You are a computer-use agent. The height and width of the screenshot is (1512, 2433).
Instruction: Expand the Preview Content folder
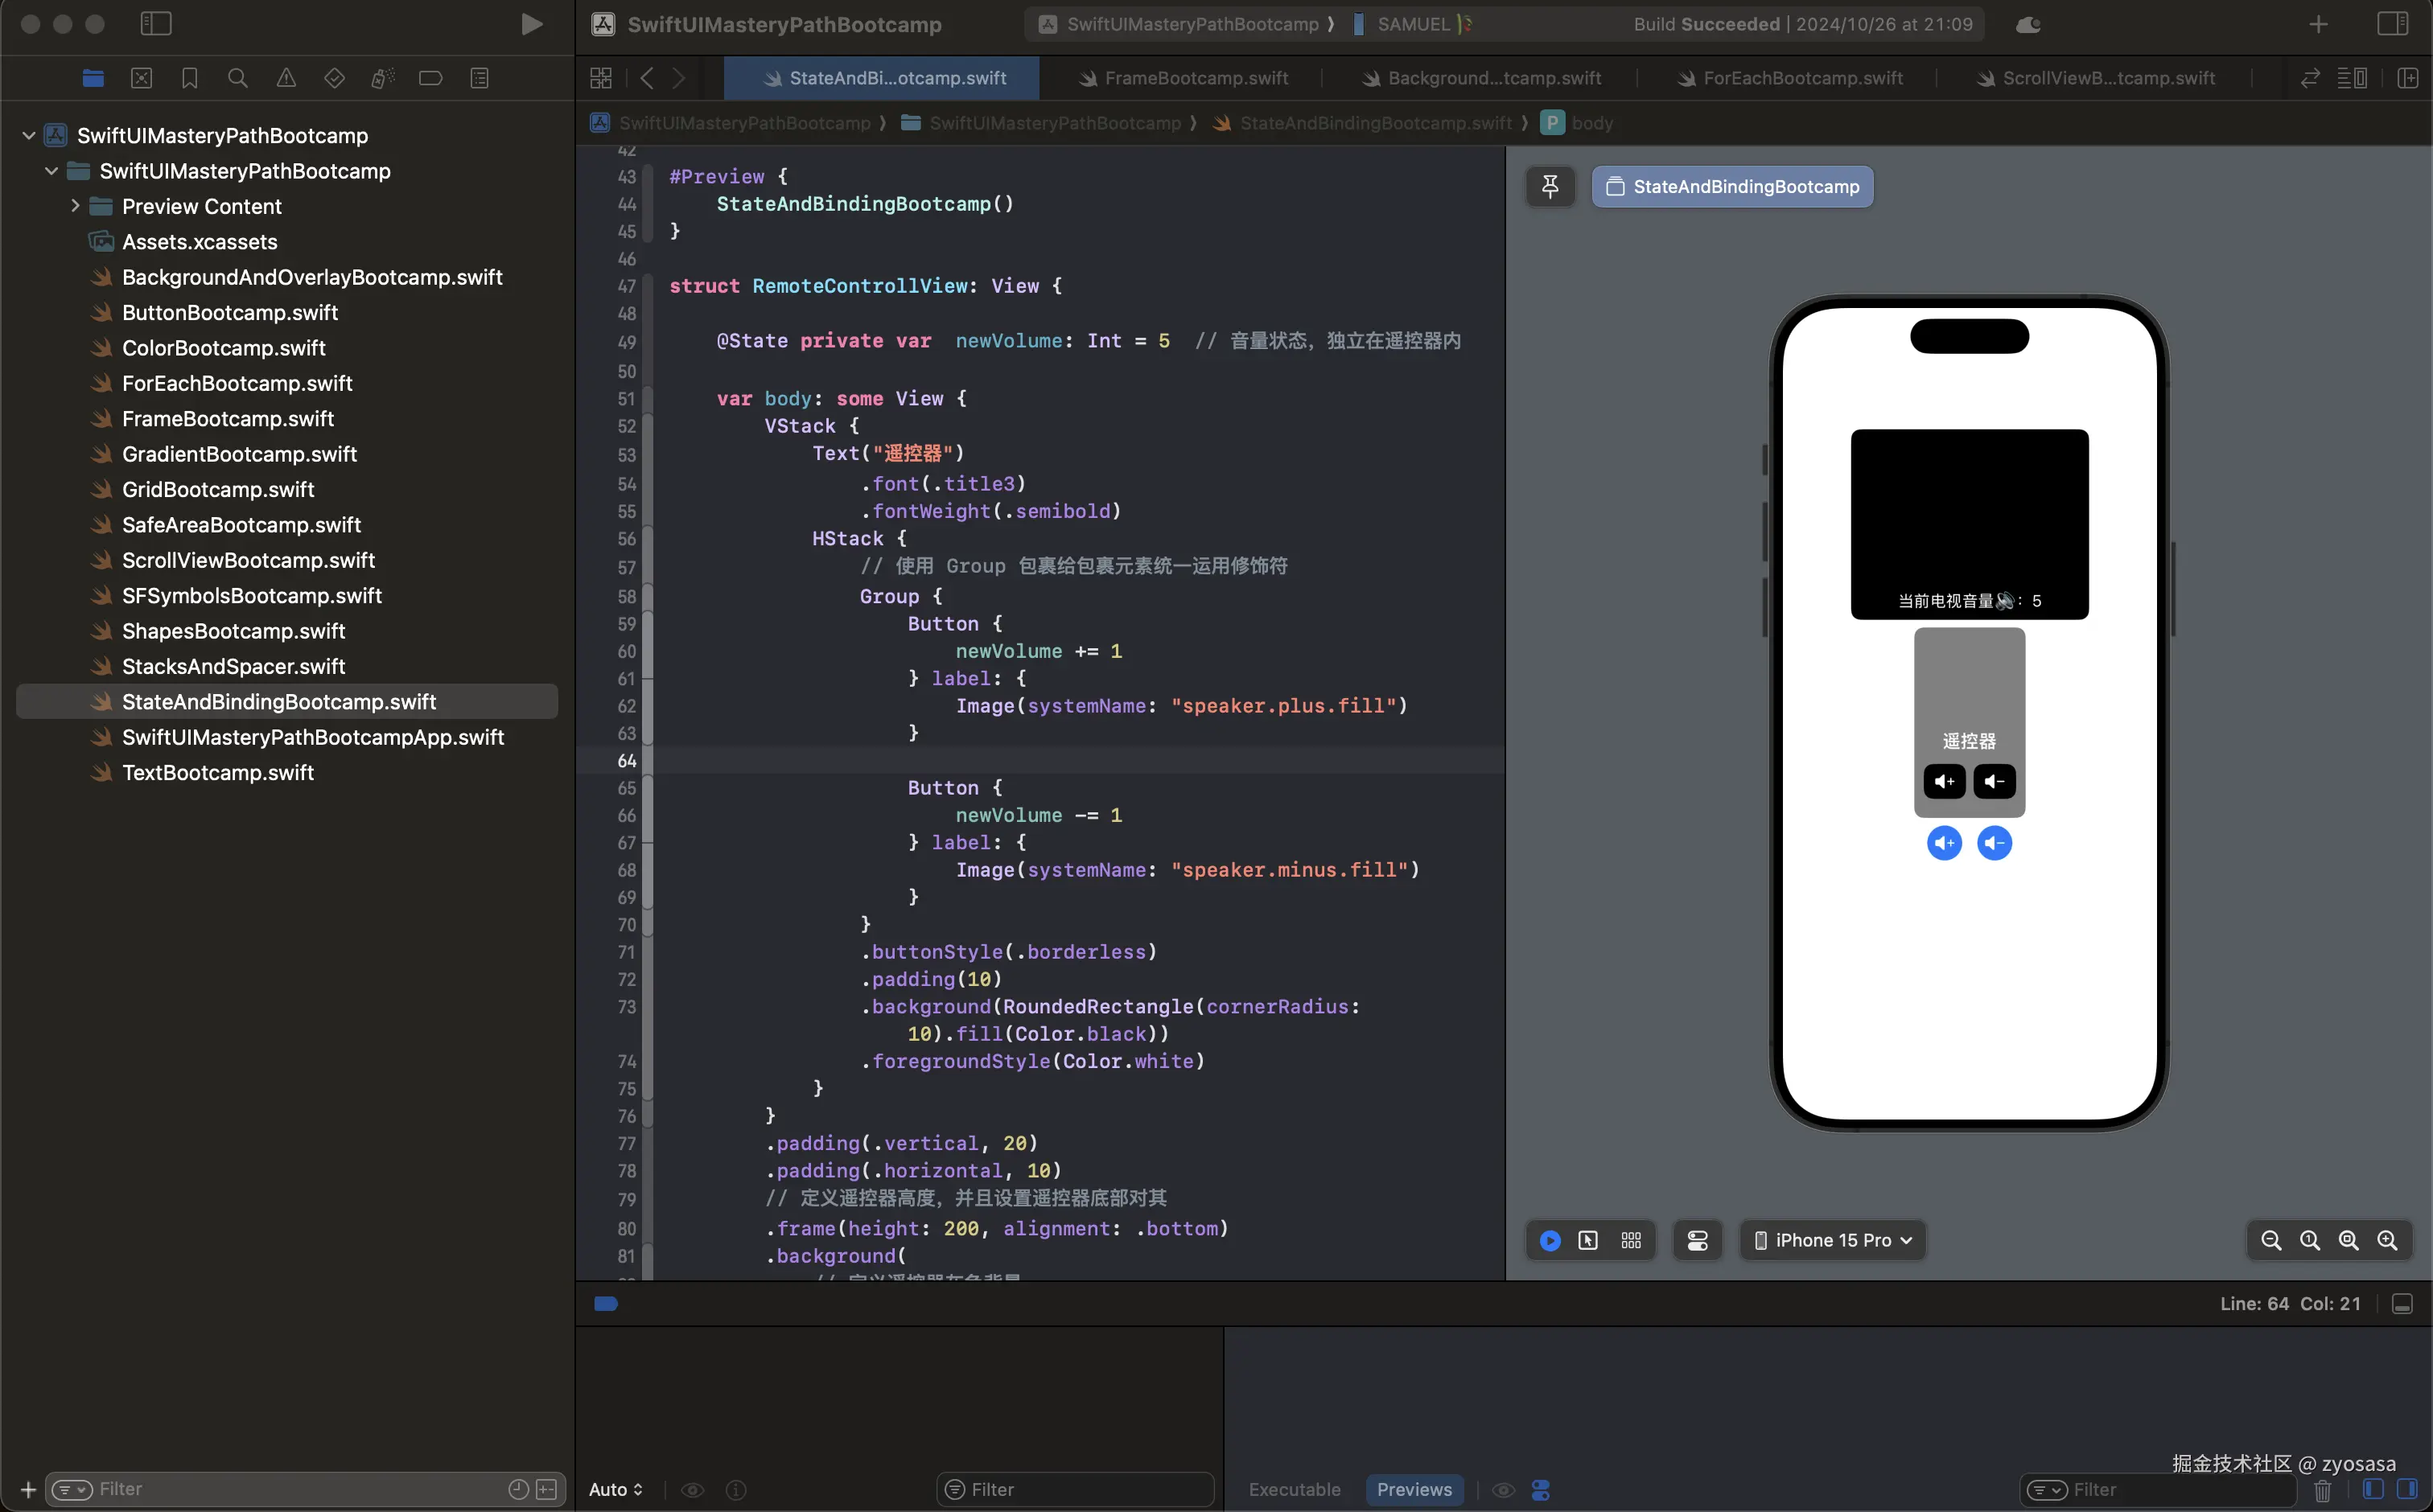(x=75, y=206)
